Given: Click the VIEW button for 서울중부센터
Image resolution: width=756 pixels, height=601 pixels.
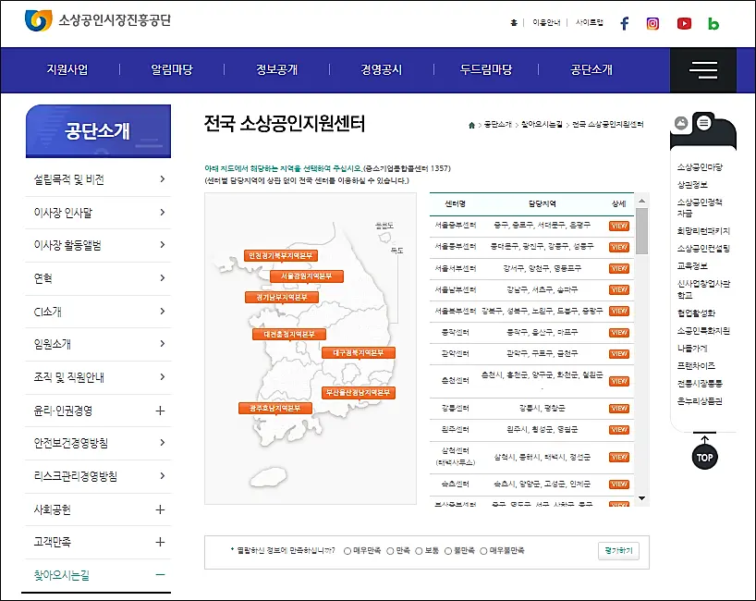Looking at the screenshot, I should click(617, 225).
